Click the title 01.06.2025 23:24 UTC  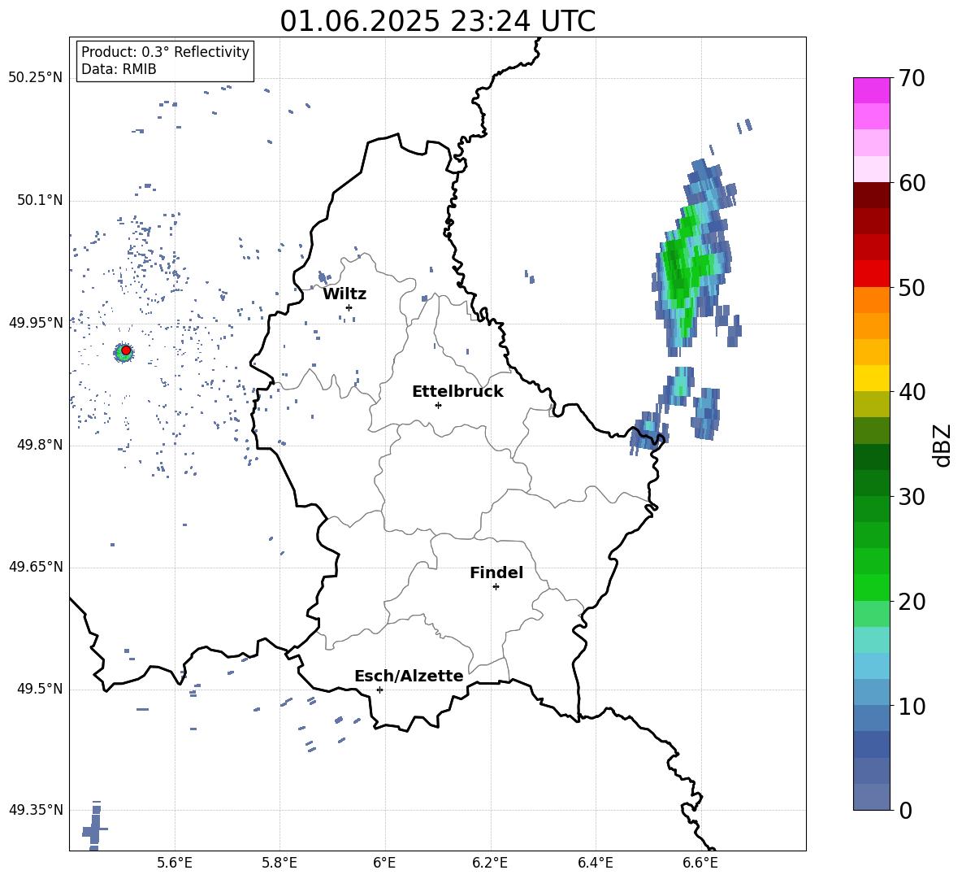click(x=437, y=21)
